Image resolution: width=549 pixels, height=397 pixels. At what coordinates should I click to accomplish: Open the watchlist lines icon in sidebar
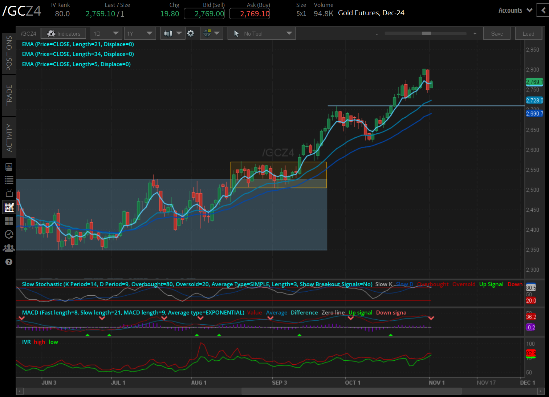coord(9,180)
